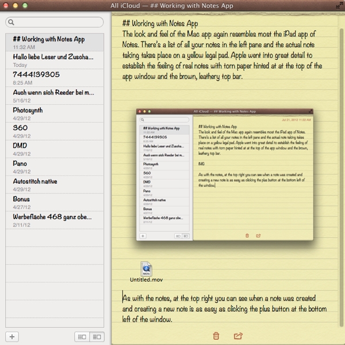This screenshot has width=345, height=345.
Task: Switch to notes-only view with the right view button
Action: [97, 336]
